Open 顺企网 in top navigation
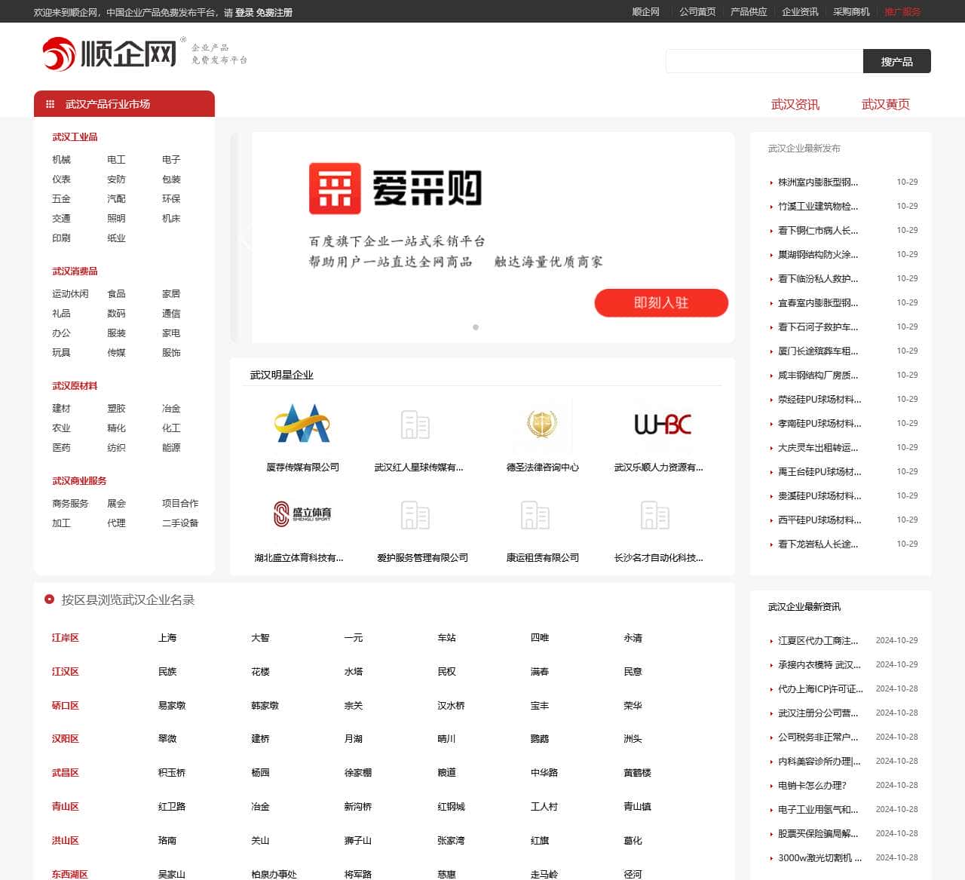Screen dimensions: 965x880 [645, 12]
